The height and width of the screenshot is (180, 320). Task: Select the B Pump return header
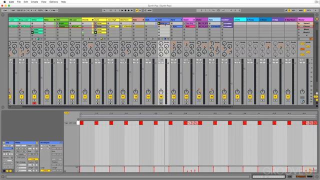[x=252, y=20]
